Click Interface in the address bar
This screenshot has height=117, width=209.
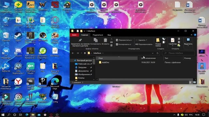[x=97, y=53]
